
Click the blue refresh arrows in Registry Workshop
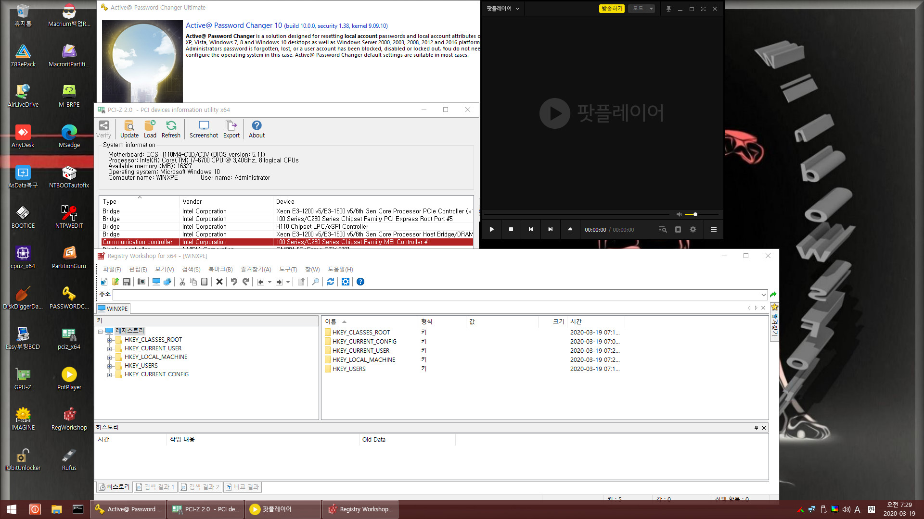(x=331, y=282)
